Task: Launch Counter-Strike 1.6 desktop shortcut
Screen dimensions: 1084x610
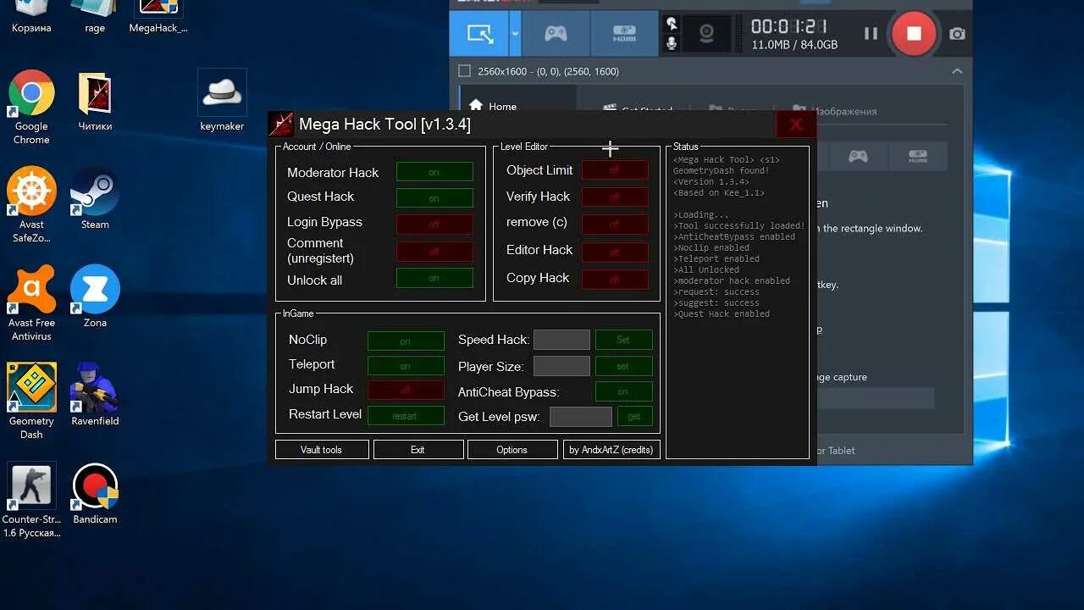Action: coord(31,500)
